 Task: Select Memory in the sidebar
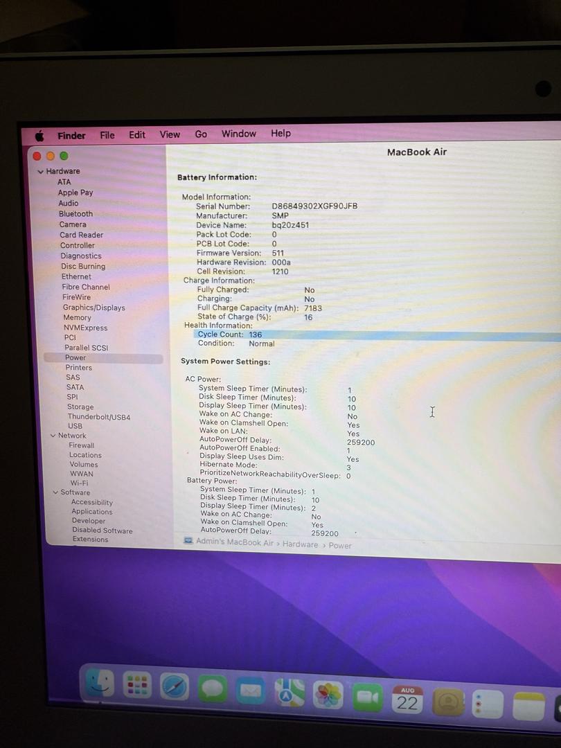[78, 317]
